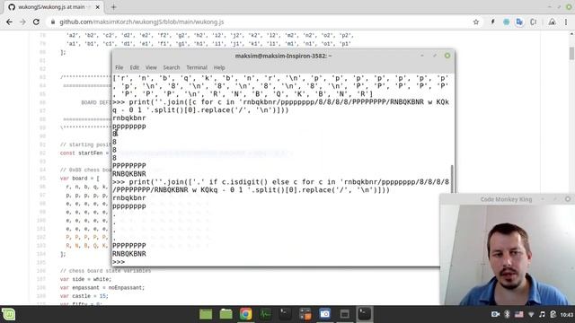Click 'var board = [' code line

point(80,179)
